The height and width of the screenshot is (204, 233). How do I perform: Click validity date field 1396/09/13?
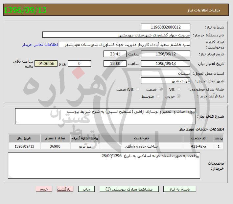[166, 64]
